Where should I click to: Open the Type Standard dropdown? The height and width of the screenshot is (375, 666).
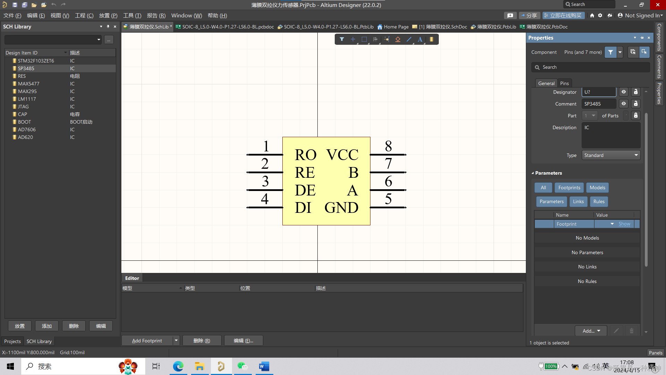(x=611, y=155)
